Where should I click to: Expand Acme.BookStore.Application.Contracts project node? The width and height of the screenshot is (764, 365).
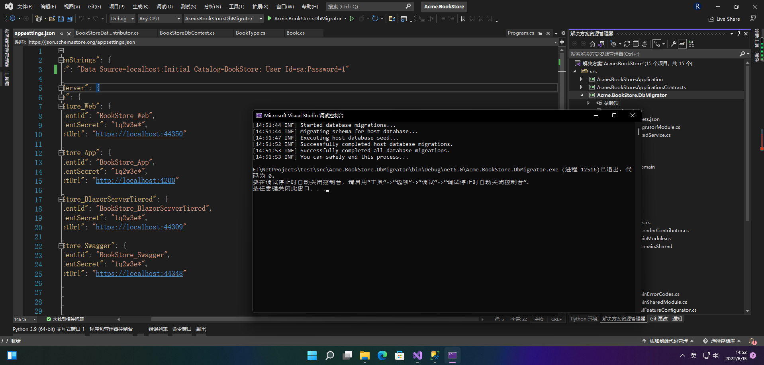coord(581,87)
